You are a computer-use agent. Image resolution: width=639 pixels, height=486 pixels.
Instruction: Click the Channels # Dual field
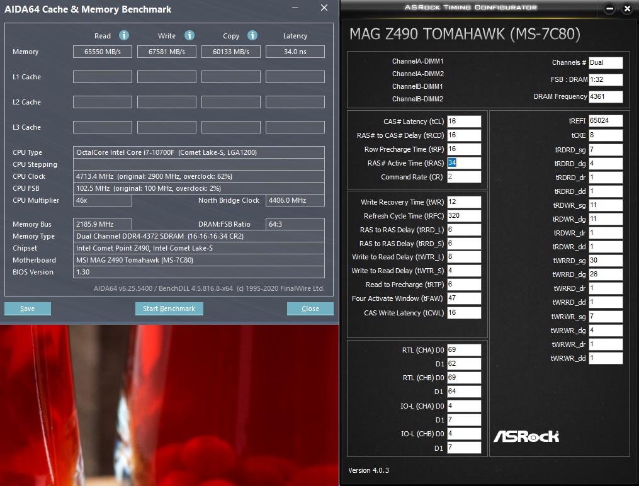pos(606,63)
